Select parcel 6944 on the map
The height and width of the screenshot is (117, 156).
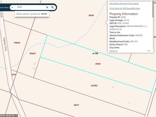[91, 16]
